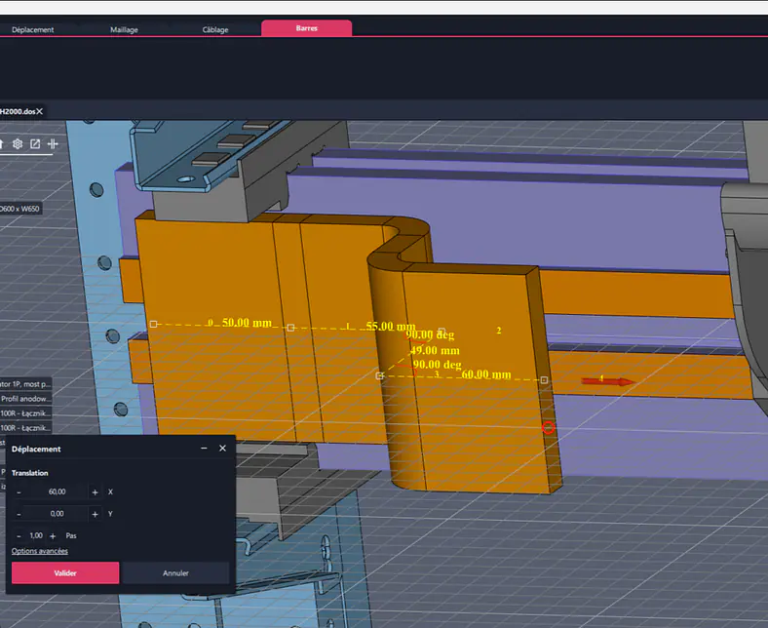The image size is (768, 628).
Task: Select the 60.00 mm segment dimension label
Action: [x=486, y=374]
